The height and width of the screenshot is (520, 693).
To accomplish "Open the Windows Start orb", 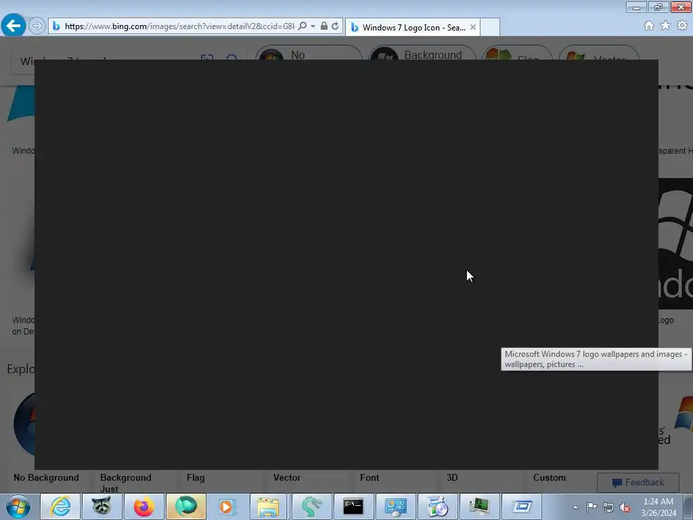I will 18,506.
